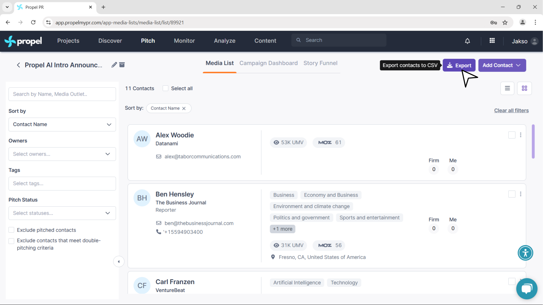Switch to Story Funnel tab
This screenshot has height=305, width=543.
click(320, 63)
